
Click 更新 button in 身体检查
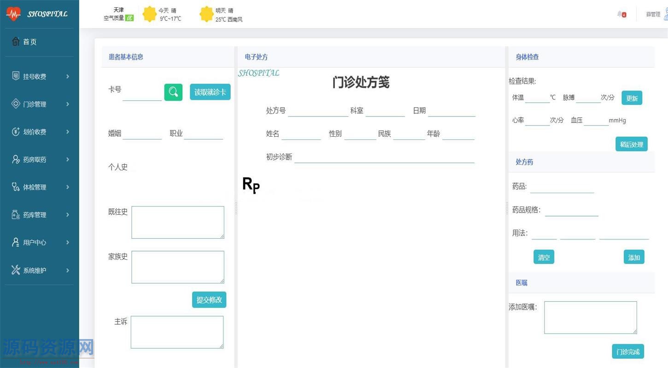point(632,98)
